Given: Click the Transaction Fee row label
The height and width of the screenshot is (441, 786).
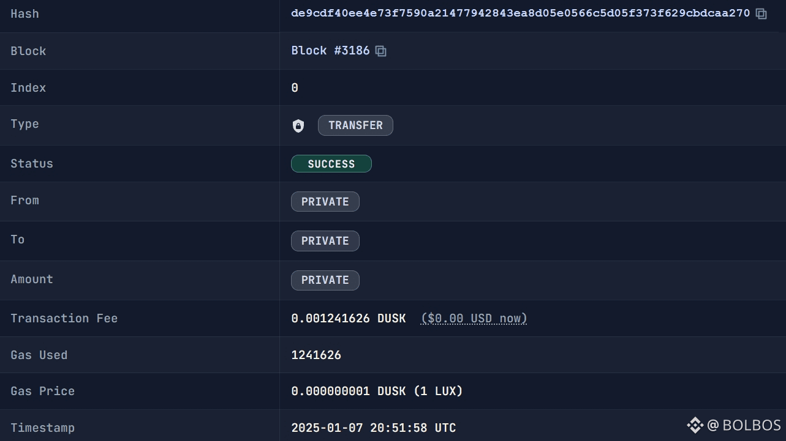Looking at the screenshot, I should (64, 319).
